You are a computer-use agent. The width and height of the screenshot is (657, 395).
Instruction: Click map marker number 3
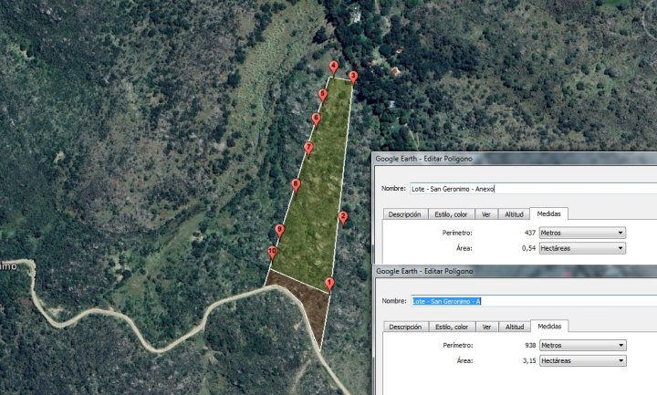(x=353, y=78)
